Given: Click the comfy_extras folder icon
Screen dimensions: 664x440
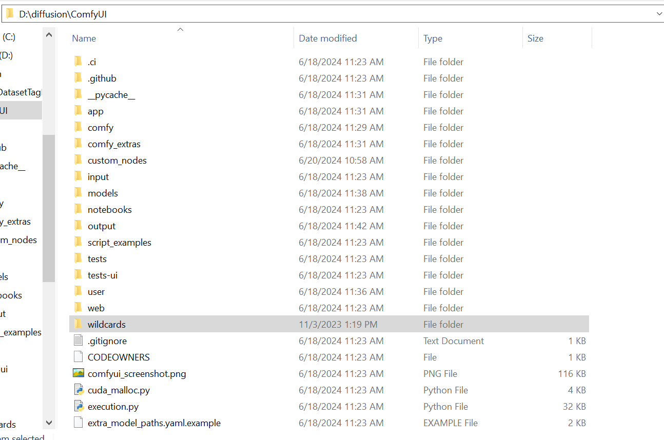Looking at the screenshot, I should tap(78, 144).
